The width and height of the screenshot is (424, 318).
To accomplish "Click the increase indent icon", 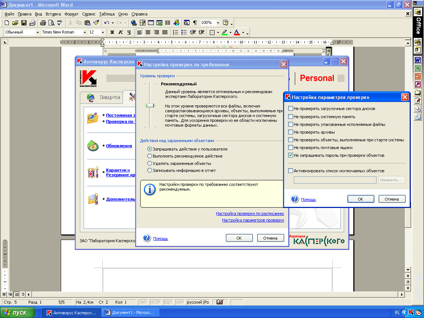I will pyautogui.click(x=201, y=32).
